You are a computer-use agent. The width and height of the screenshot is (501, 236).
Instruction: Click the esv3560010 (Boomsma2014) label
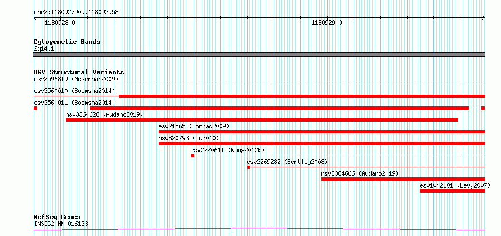coord(74,91)
